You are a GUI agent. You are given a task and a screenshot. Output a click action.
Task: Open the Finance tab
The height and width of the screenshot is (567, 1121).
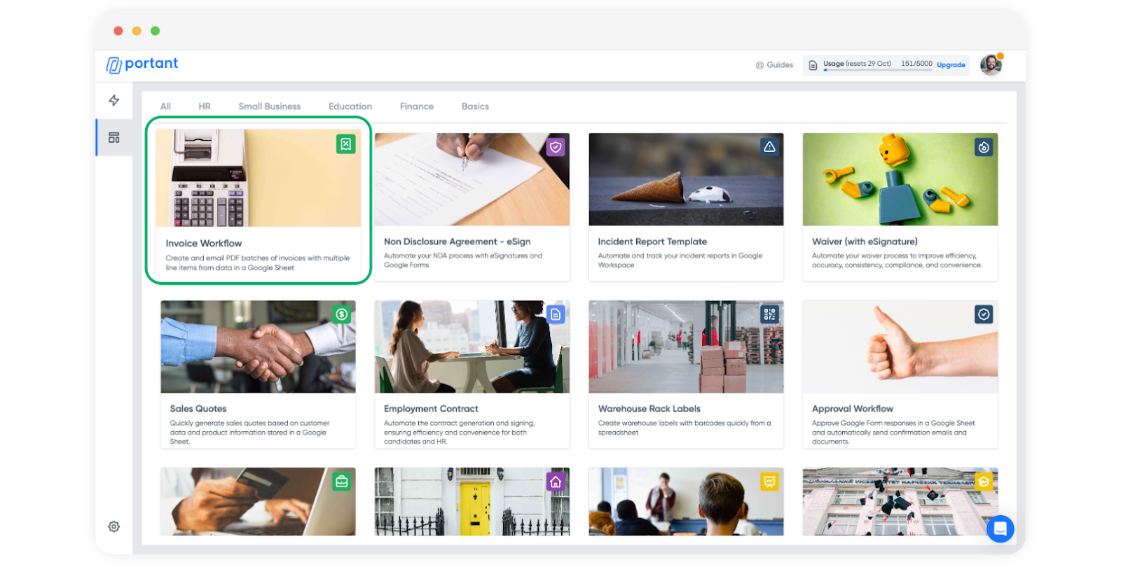tap(417, 106)
